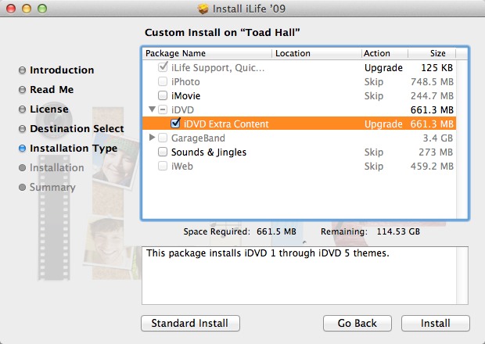Go Back to the previous step
This screenshot has height=344, width=485.
tap(357, 324)
